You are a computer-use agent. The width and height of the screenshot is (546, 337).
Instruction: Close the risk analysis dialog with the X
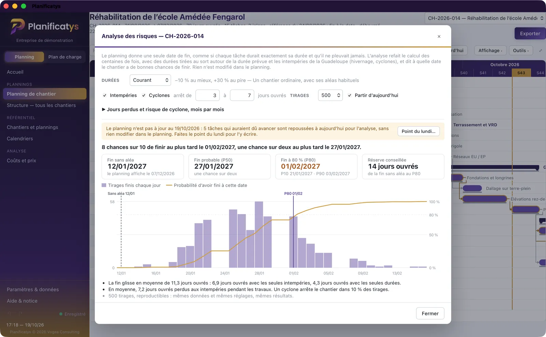[439, 36]
